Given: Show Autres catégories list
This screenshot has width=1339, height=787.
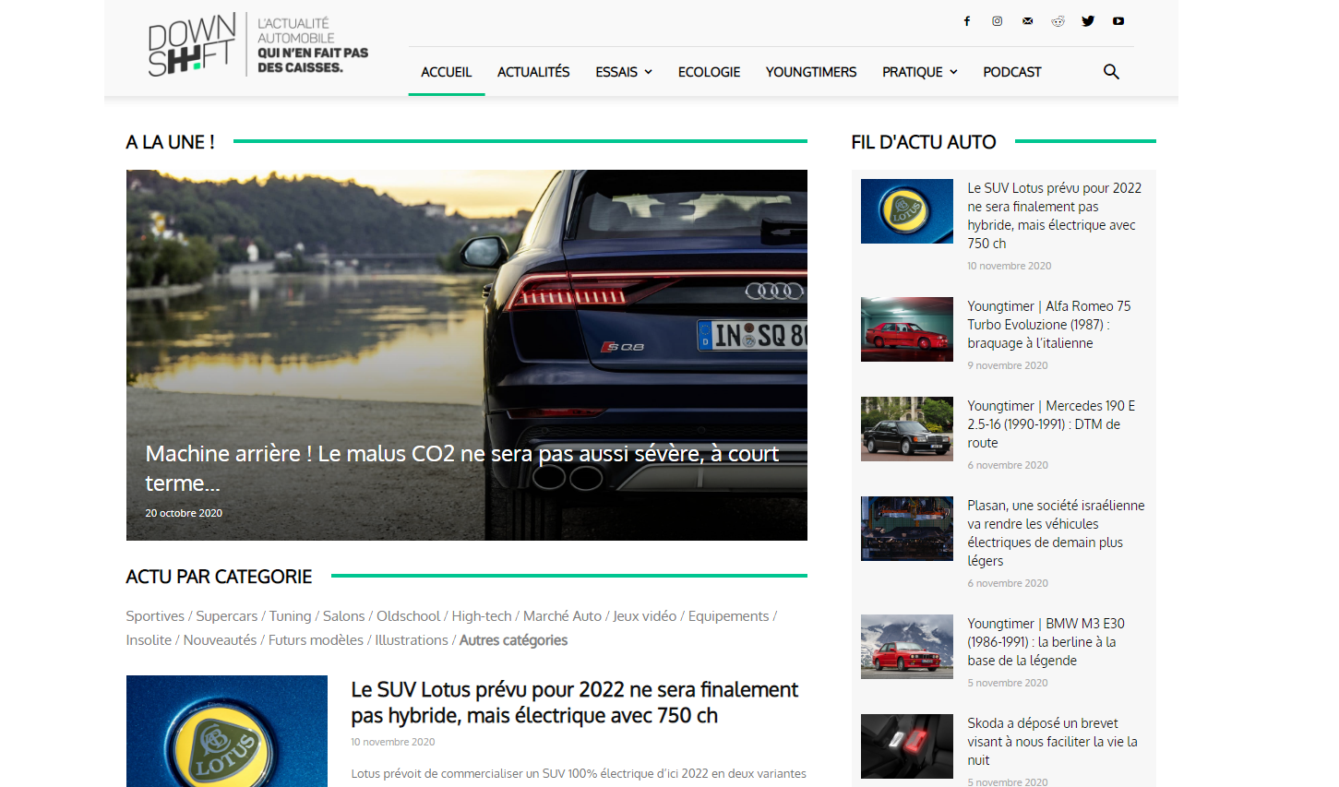Looking at the screenshot, I should pos(513,640).
